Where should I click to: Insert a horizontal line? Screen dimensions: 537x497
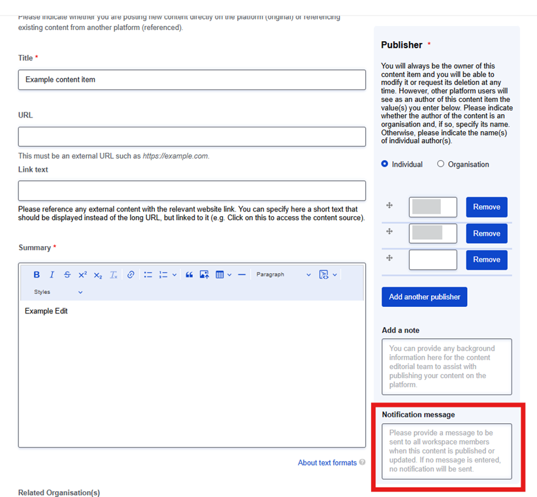242,275
